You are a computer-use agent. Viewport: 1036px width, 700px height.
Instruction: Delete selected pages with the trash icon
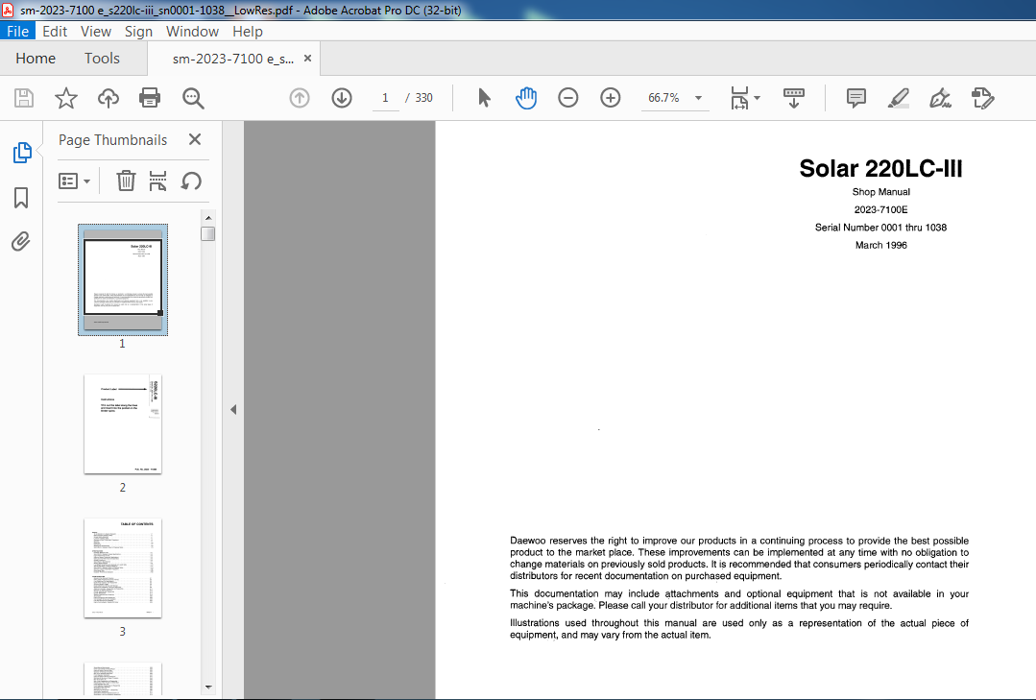(126, 181)
